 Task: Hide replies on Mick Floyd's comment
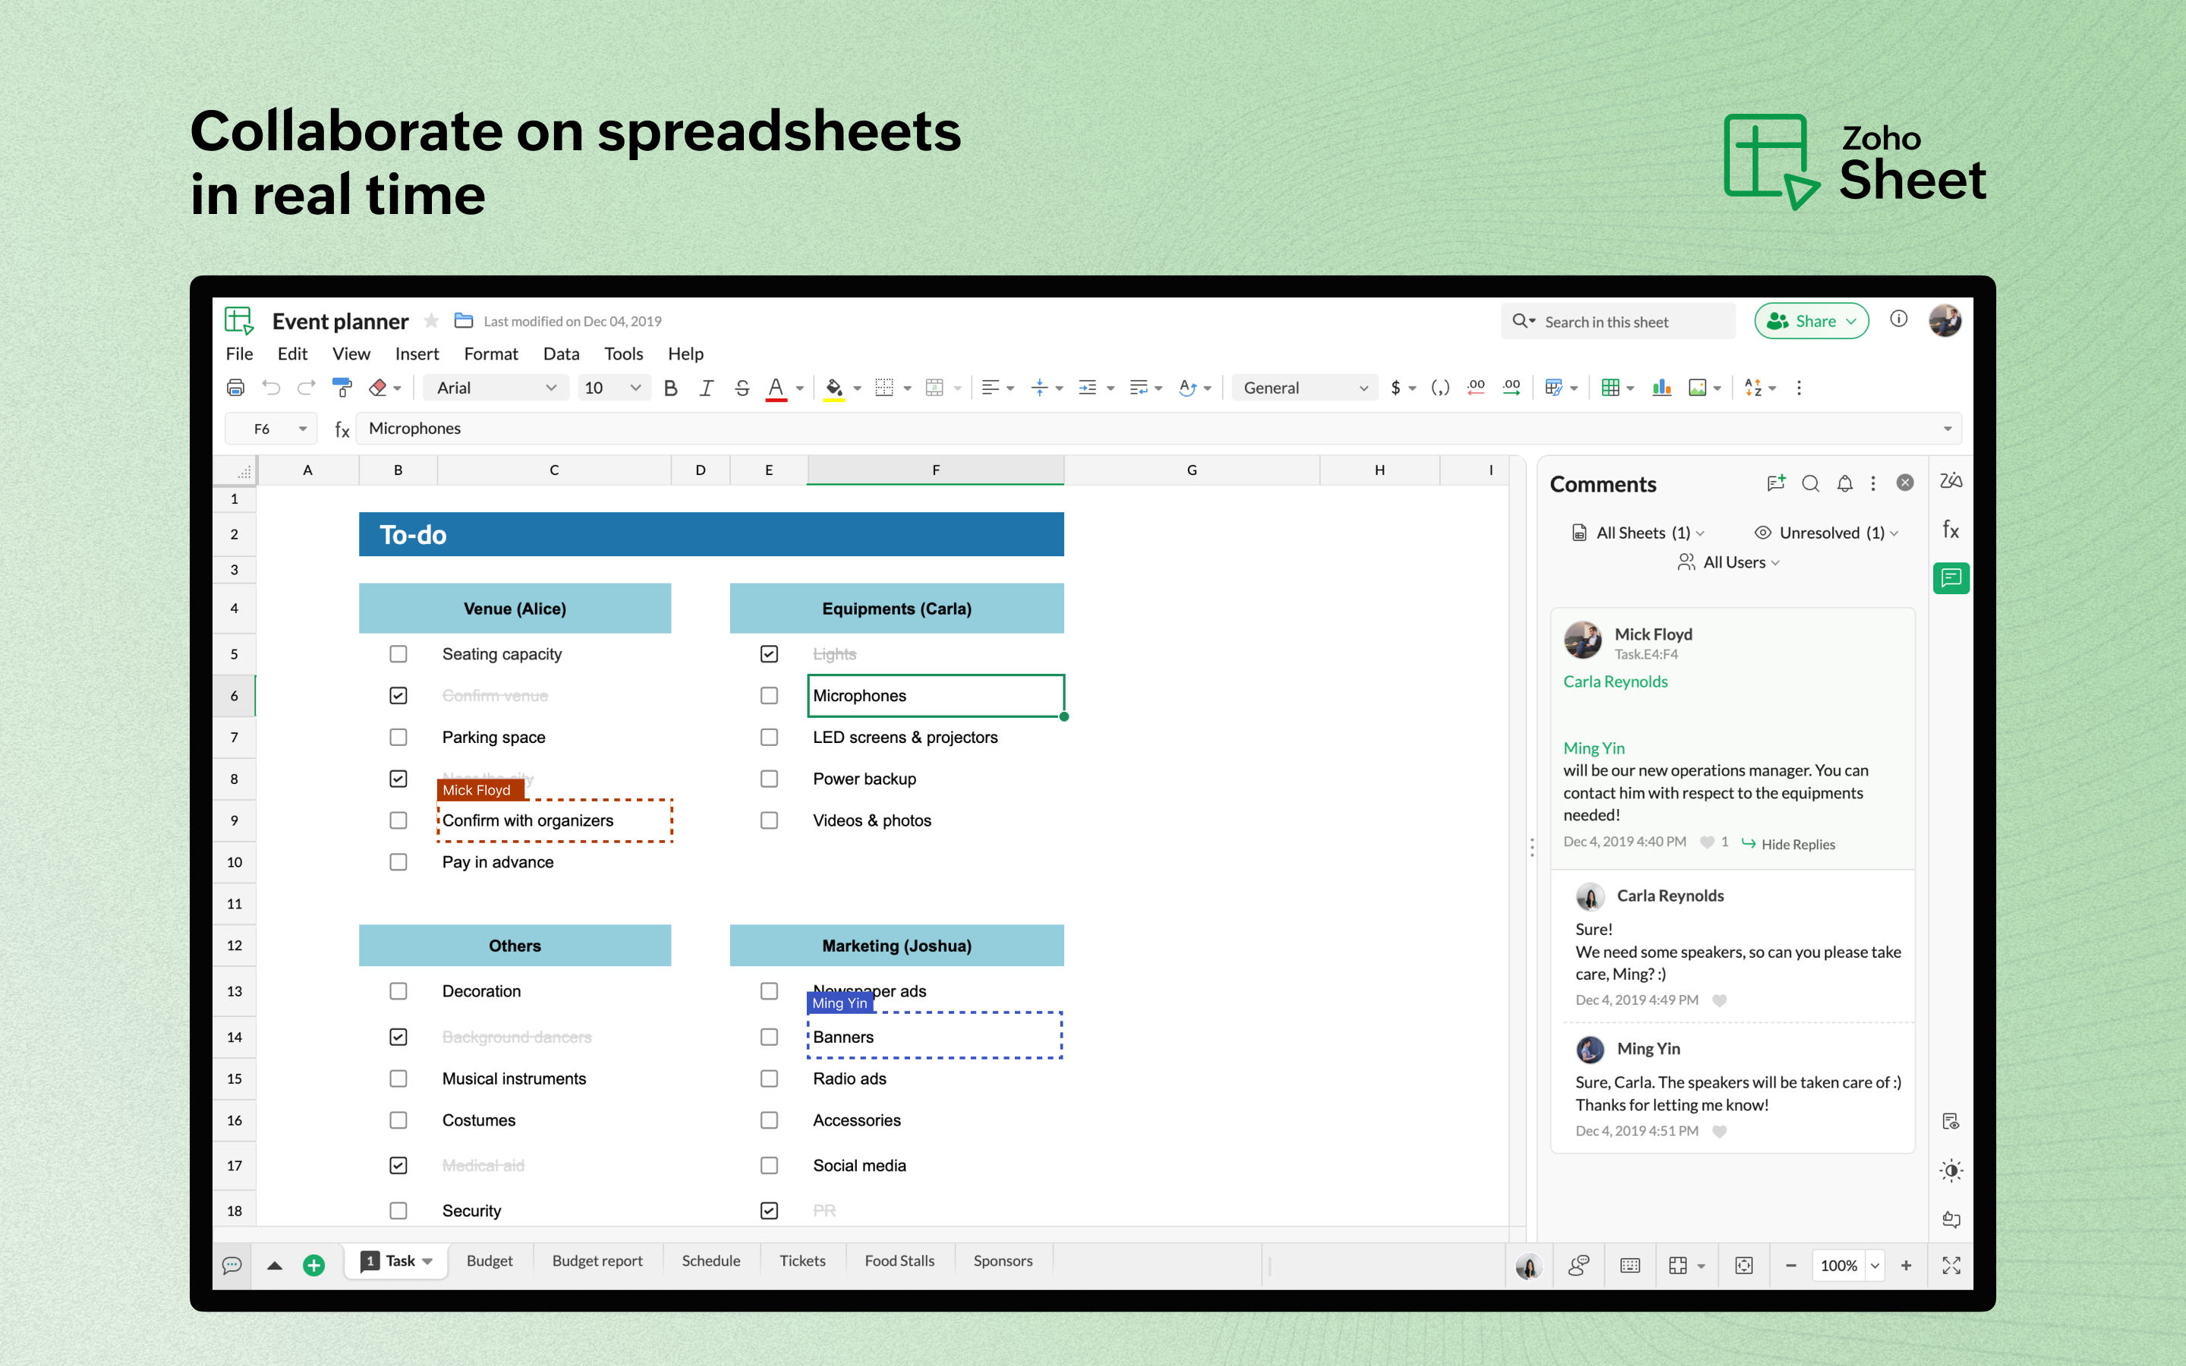point(1798,843)
